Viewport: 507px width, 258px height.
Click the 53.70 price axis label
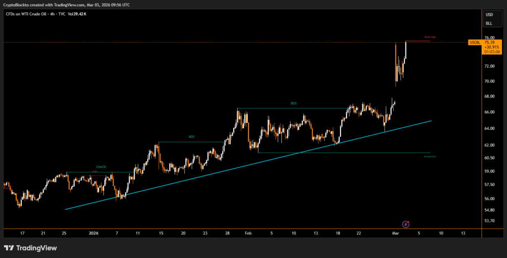pyautogui.click(x=489, y=221)
